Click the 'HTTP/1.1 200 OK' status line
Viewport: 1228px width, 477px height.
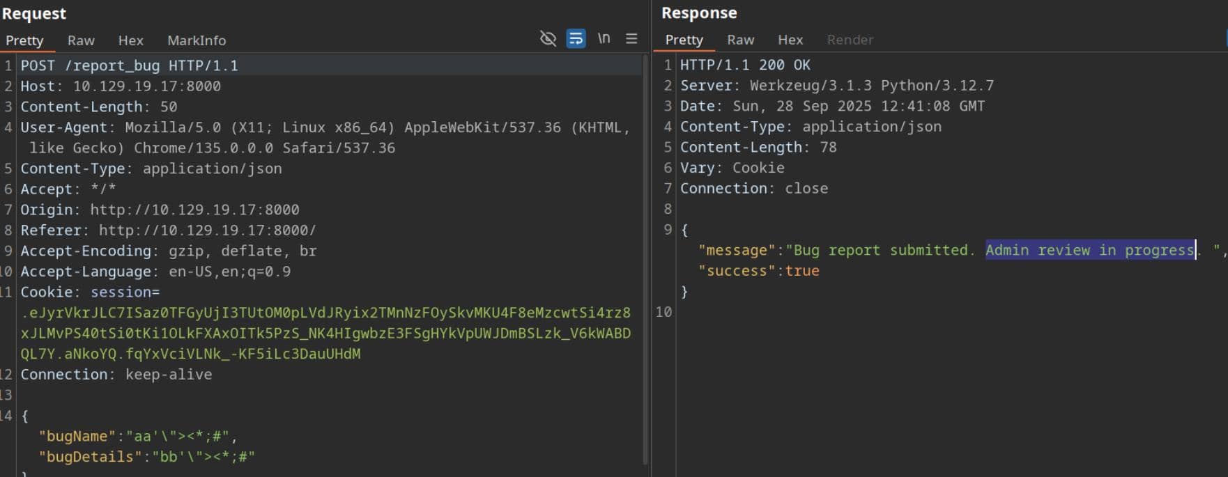pos(745,65)
